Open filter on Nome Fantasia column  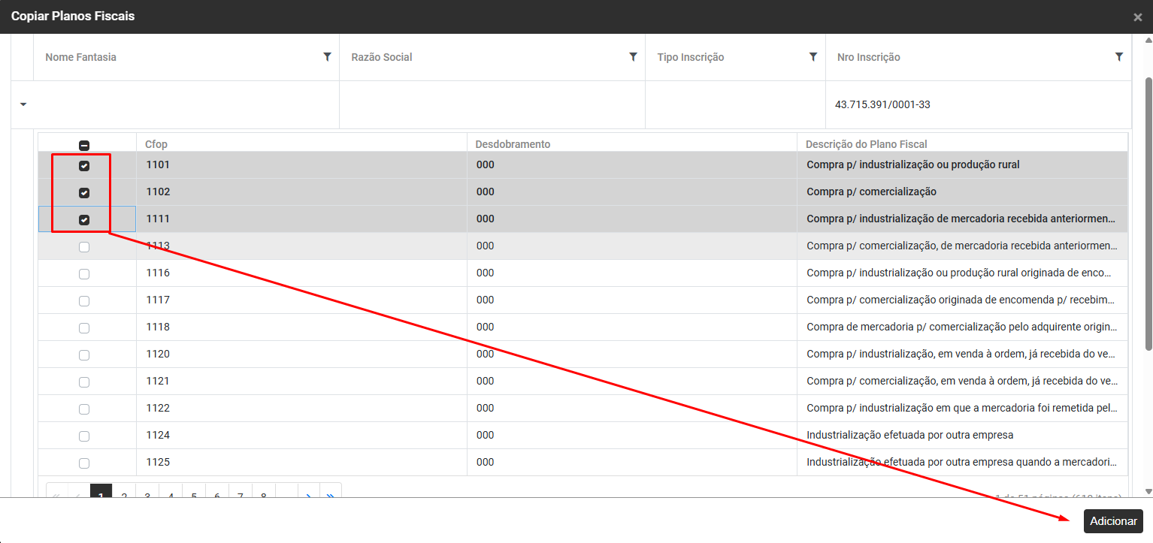327,57
